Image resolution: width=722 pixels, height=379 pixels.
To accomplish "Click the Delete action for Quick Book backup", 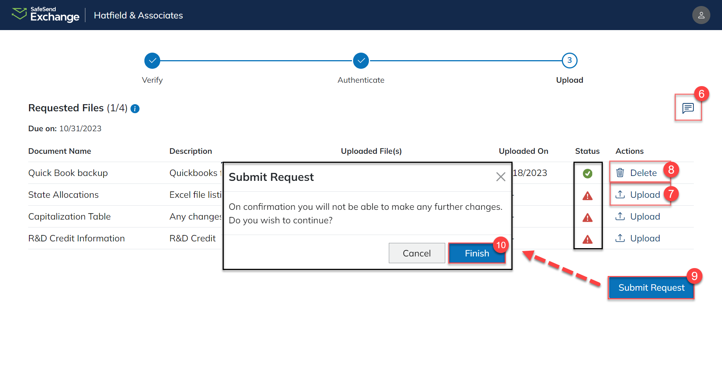I will [x=643, y=173].
